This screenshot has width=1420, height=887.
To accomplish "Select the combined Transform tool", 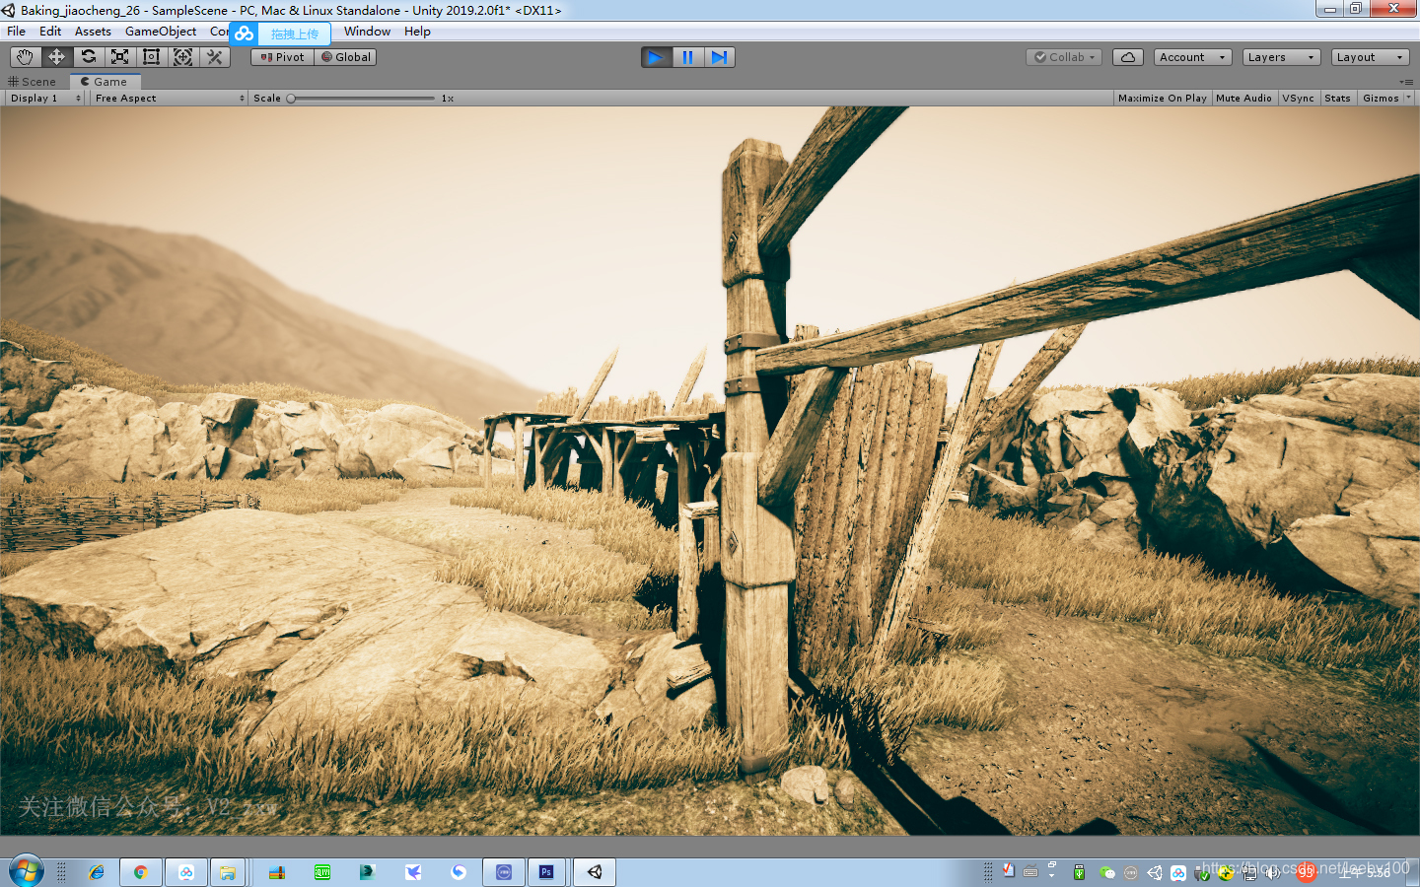I will [182, 57].
